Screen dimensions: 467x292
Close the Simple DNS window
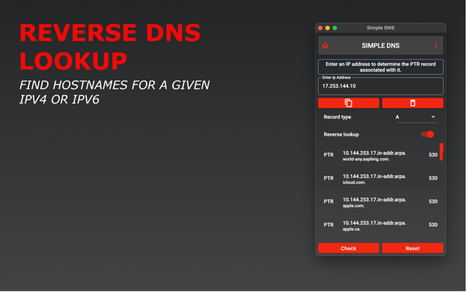coord(320,28)
